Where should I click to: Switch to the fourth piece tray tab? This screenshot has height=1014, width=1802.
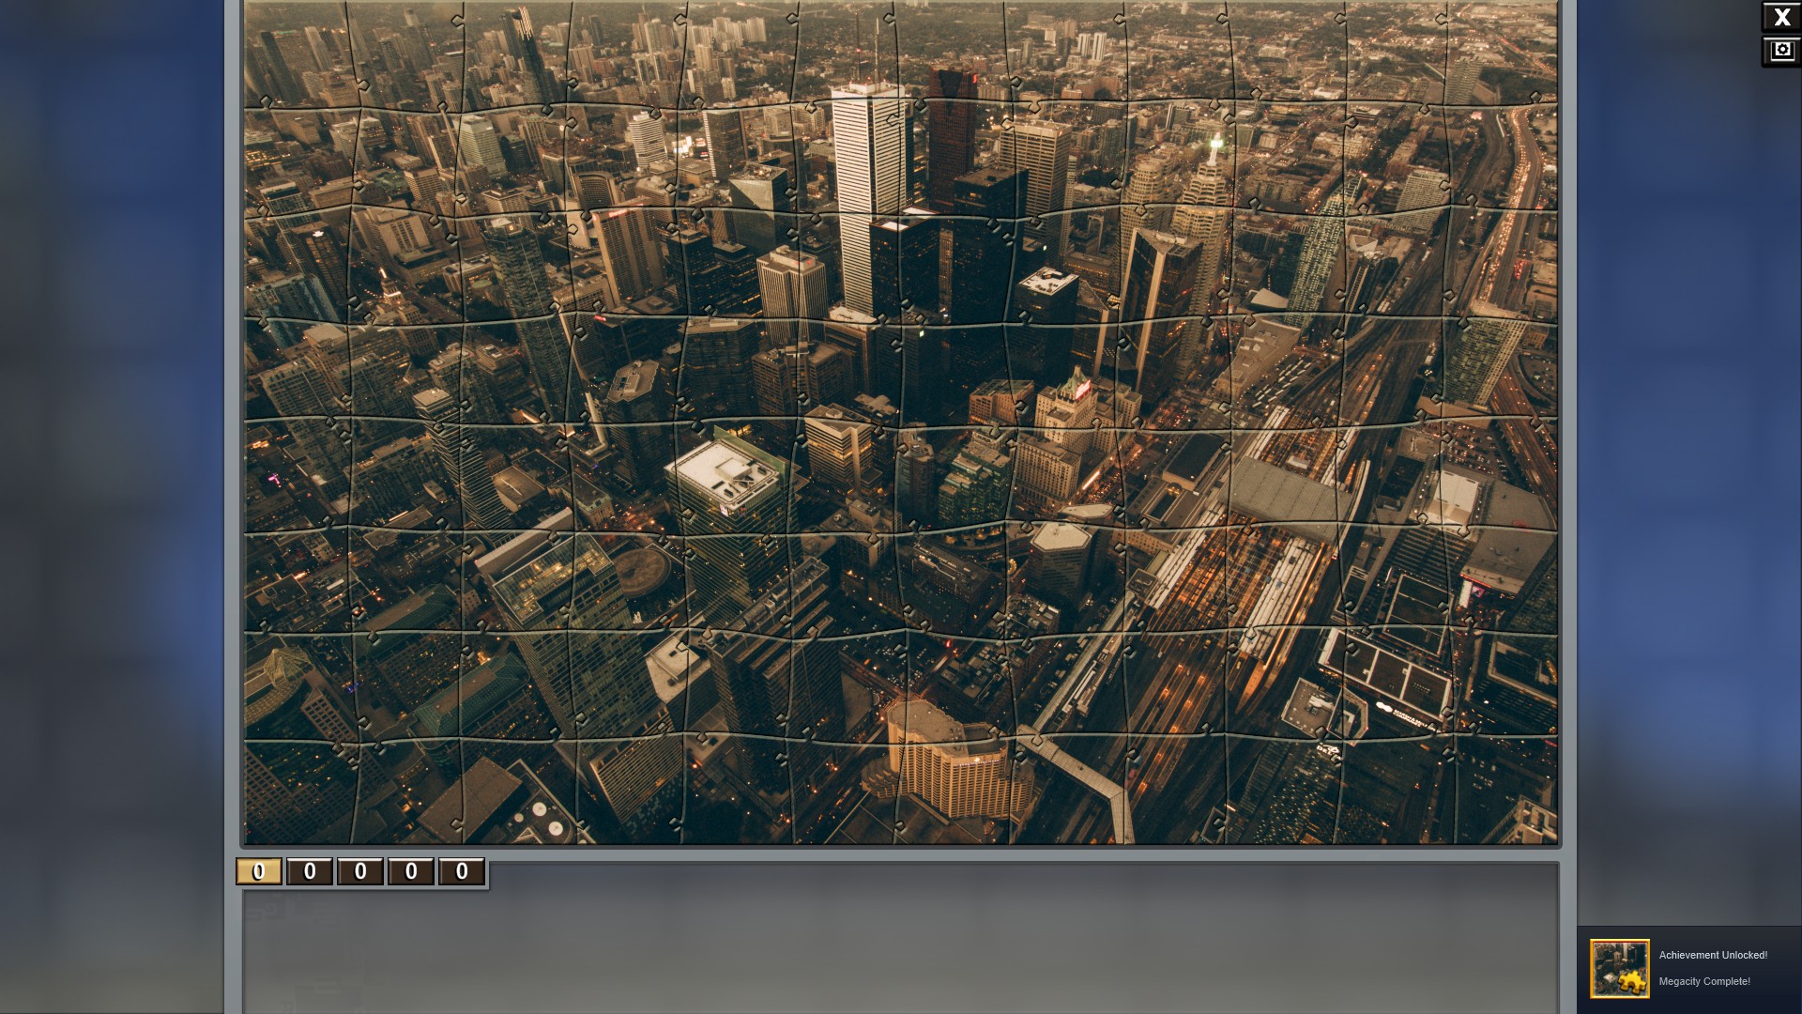pos(411,871)
